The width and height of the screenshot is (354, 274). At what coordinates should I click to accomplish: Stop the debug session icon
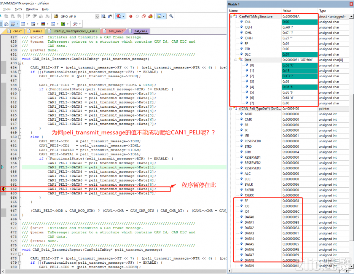click(x=118, y=16)
